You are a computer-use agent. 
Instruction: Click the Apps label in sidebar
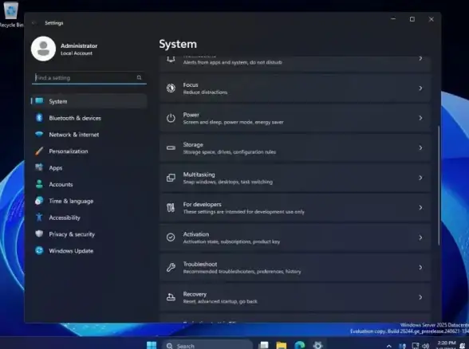(x=56, y=168)
